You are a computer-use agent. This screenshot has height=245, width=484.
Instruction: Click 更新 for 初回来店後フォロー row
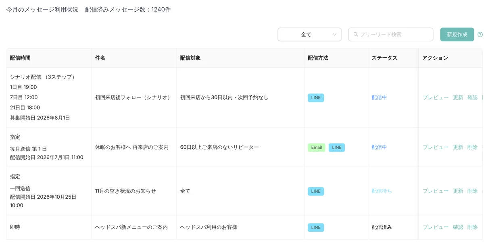[458, 98]
